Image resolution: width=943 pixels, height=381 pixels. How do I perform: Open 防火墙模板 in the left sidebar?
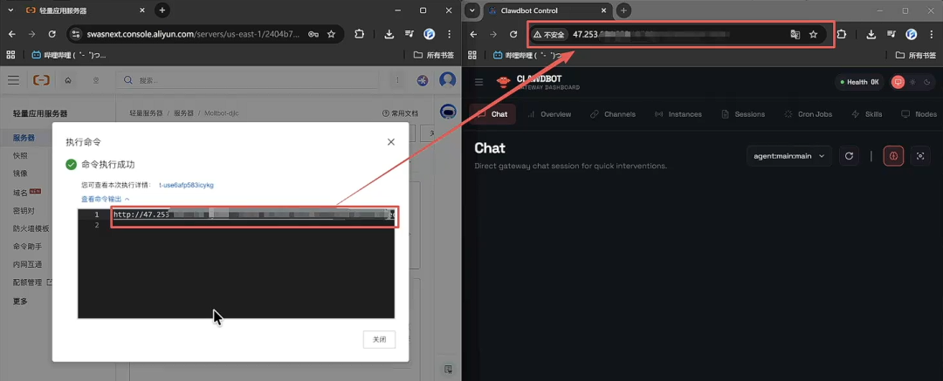pyautogui.click(x=31, y=229)
